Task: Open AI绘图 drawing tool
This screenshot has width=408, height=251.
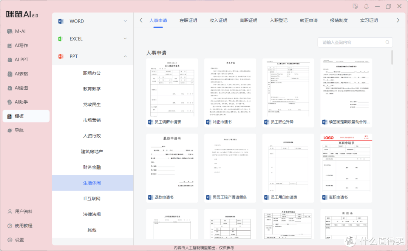Action: coord(21,88)
